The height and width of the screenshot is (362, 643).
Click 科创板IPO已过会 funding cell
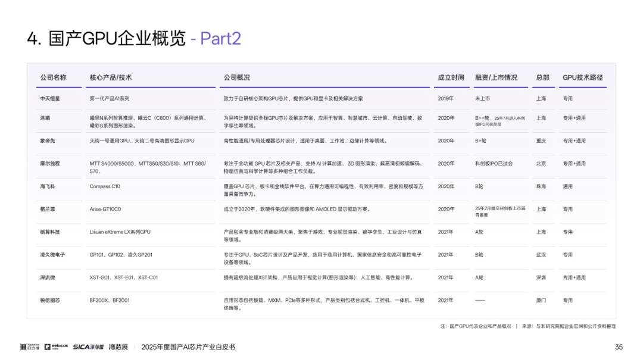pyautogui.click(x=494, y=164)
